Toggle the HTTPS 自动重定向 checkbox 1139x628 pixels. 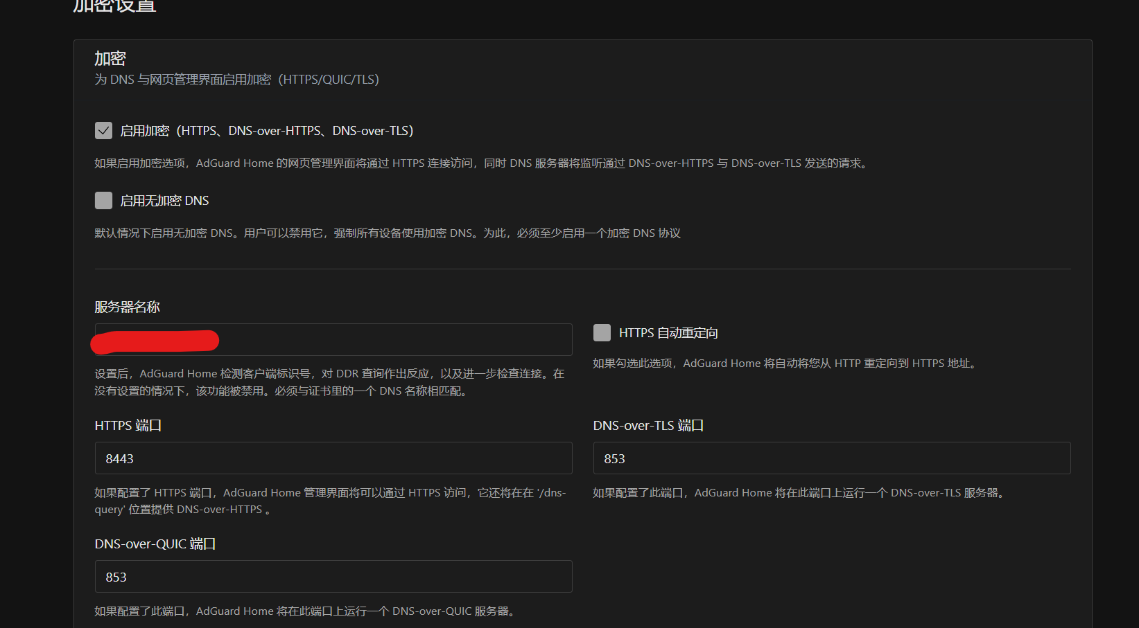[602, 333]
